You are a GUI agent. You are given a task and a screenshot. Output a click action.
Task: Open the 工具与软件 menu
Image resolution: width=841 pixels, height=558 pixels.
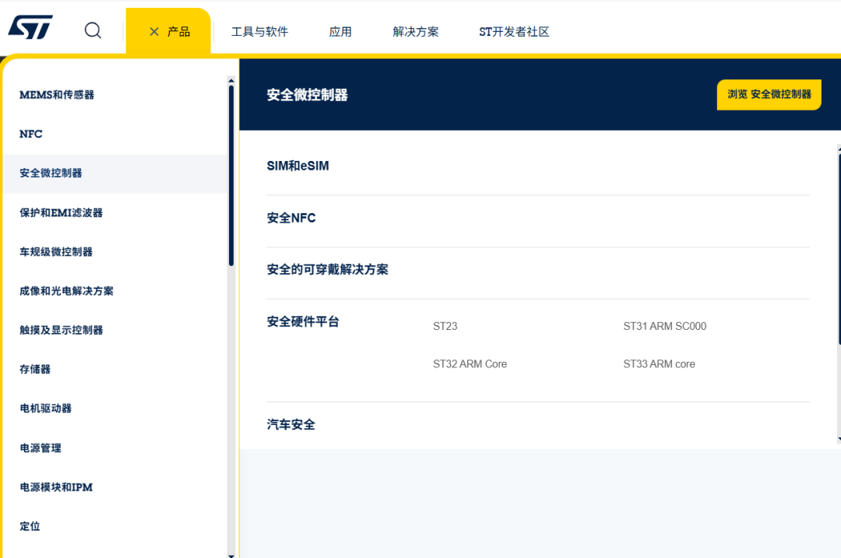tap(259, 32)
